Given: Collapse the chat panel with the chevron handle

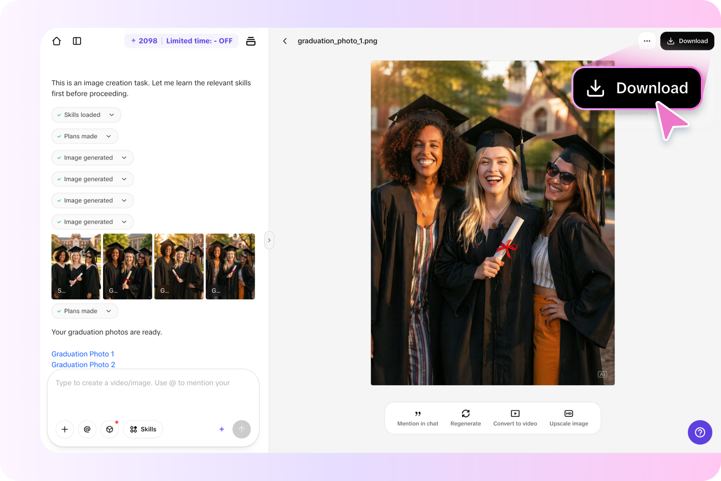Looking at the screenshot, I should point(269,240).
